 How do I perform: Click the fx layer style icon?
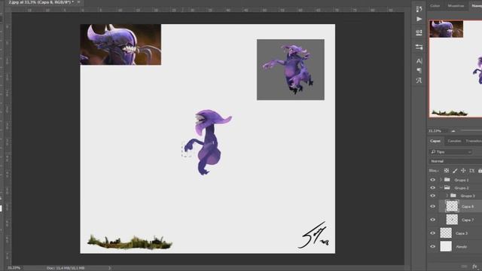(x=475, y=266)
